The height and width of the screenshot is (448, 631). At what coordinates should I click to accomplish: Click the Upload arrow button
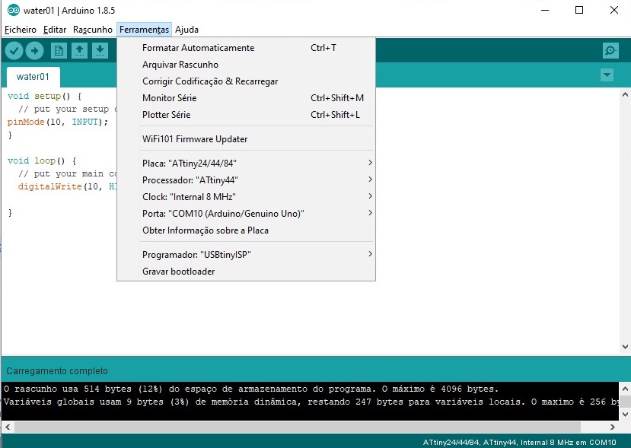click(x=34, y=51)
